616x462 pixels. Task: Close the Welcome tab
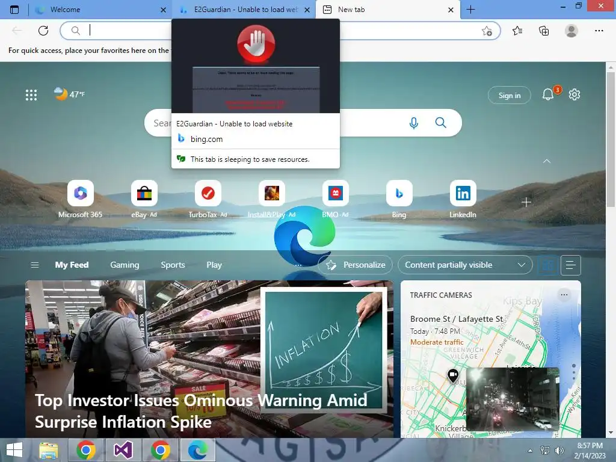[x=164, y=10]
